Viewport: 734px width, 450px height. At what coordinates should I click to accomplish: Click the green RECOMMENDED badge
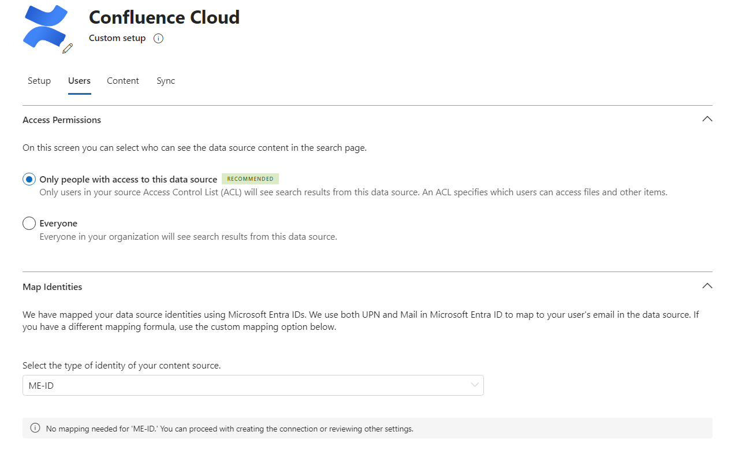tap(250, 179)
